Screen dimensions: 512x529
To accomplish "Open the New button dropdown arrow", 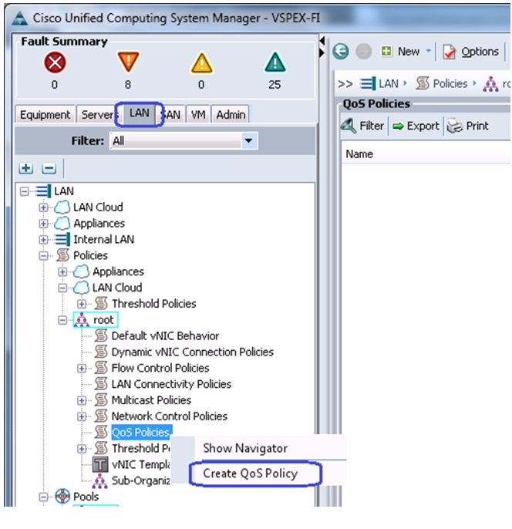I will (429, 51).
